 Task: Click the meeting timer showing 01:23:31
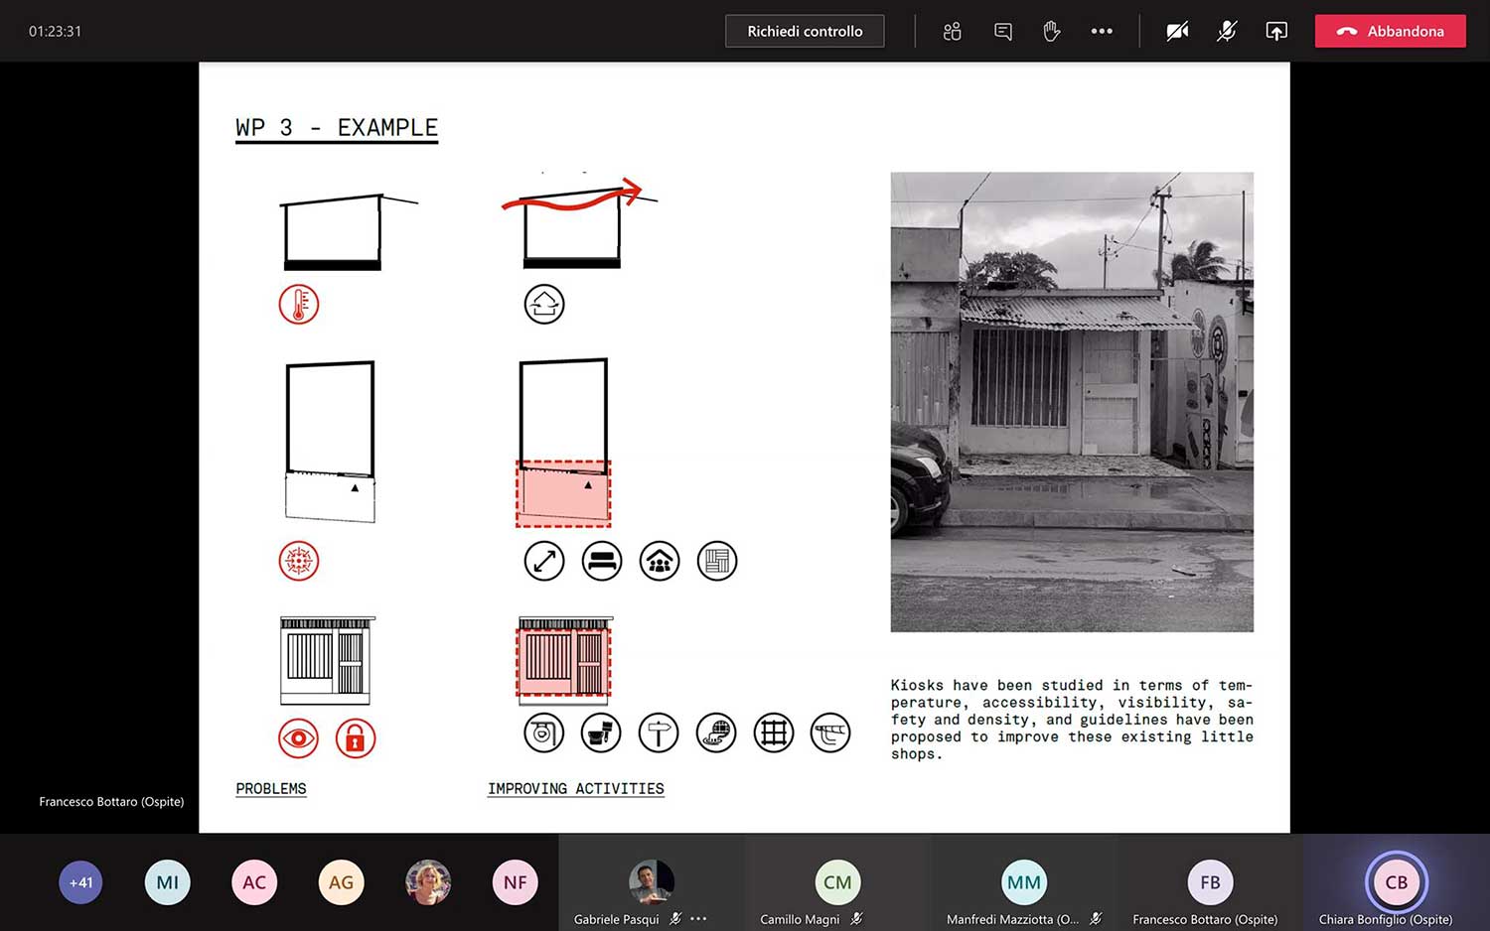(x=54, y=31)
